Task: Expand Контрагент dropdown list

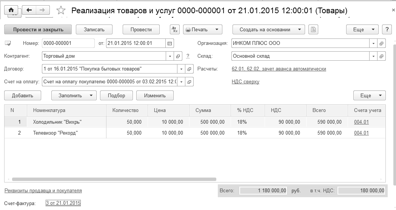Action: [x=170, y=56]
